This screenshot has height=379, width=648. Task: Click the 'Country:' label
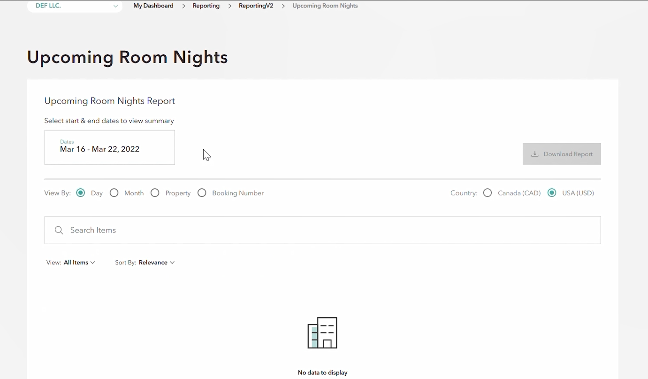click(x=464, y=193)
